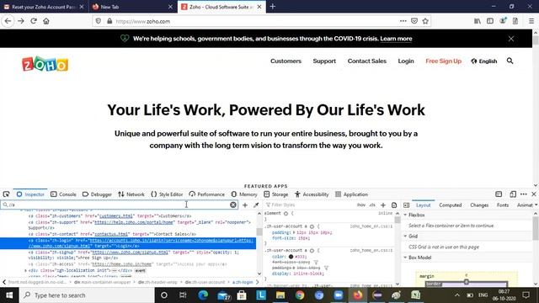
Task: Open the Firefox hamburger menu
Action: [x=531, y=21]
